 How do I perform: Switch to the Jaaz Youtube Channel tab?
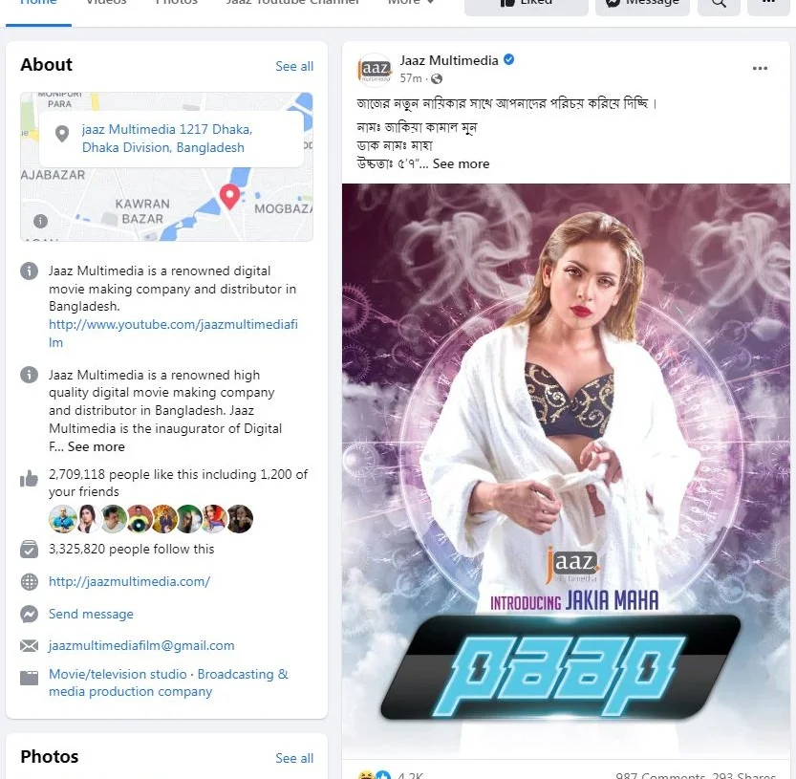pos(291,3)
